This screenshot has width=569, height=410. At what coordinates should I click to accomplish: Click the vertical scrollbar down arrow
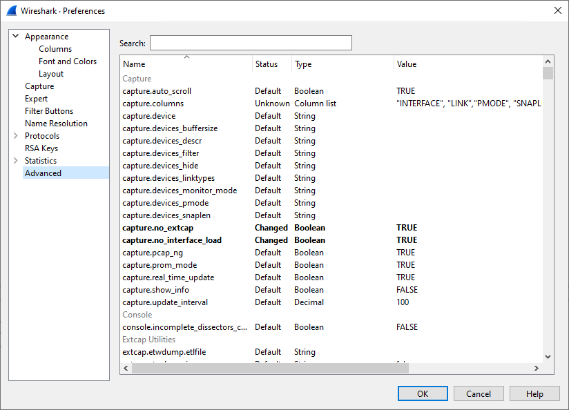point(548,356)
